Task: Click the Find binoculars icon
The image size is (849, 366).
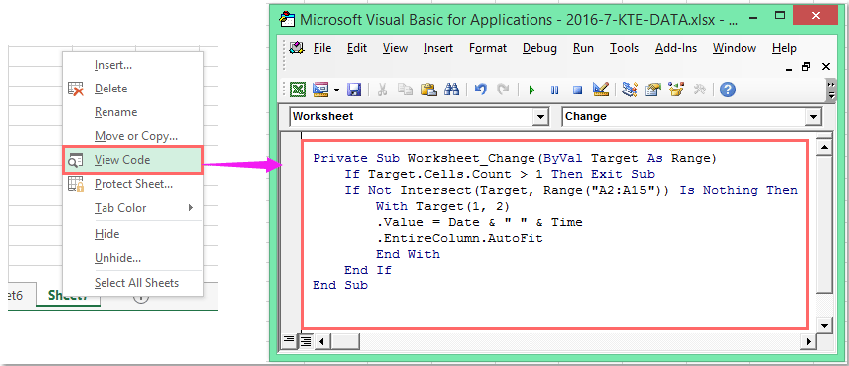Action: point(451,90)
